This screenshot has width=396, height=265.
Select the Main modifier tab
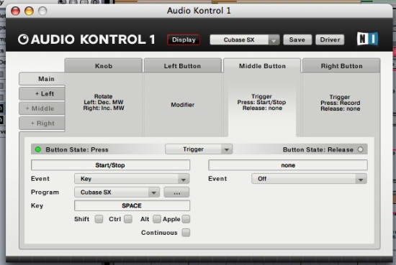pyautogui.click(x=42, y=79)
